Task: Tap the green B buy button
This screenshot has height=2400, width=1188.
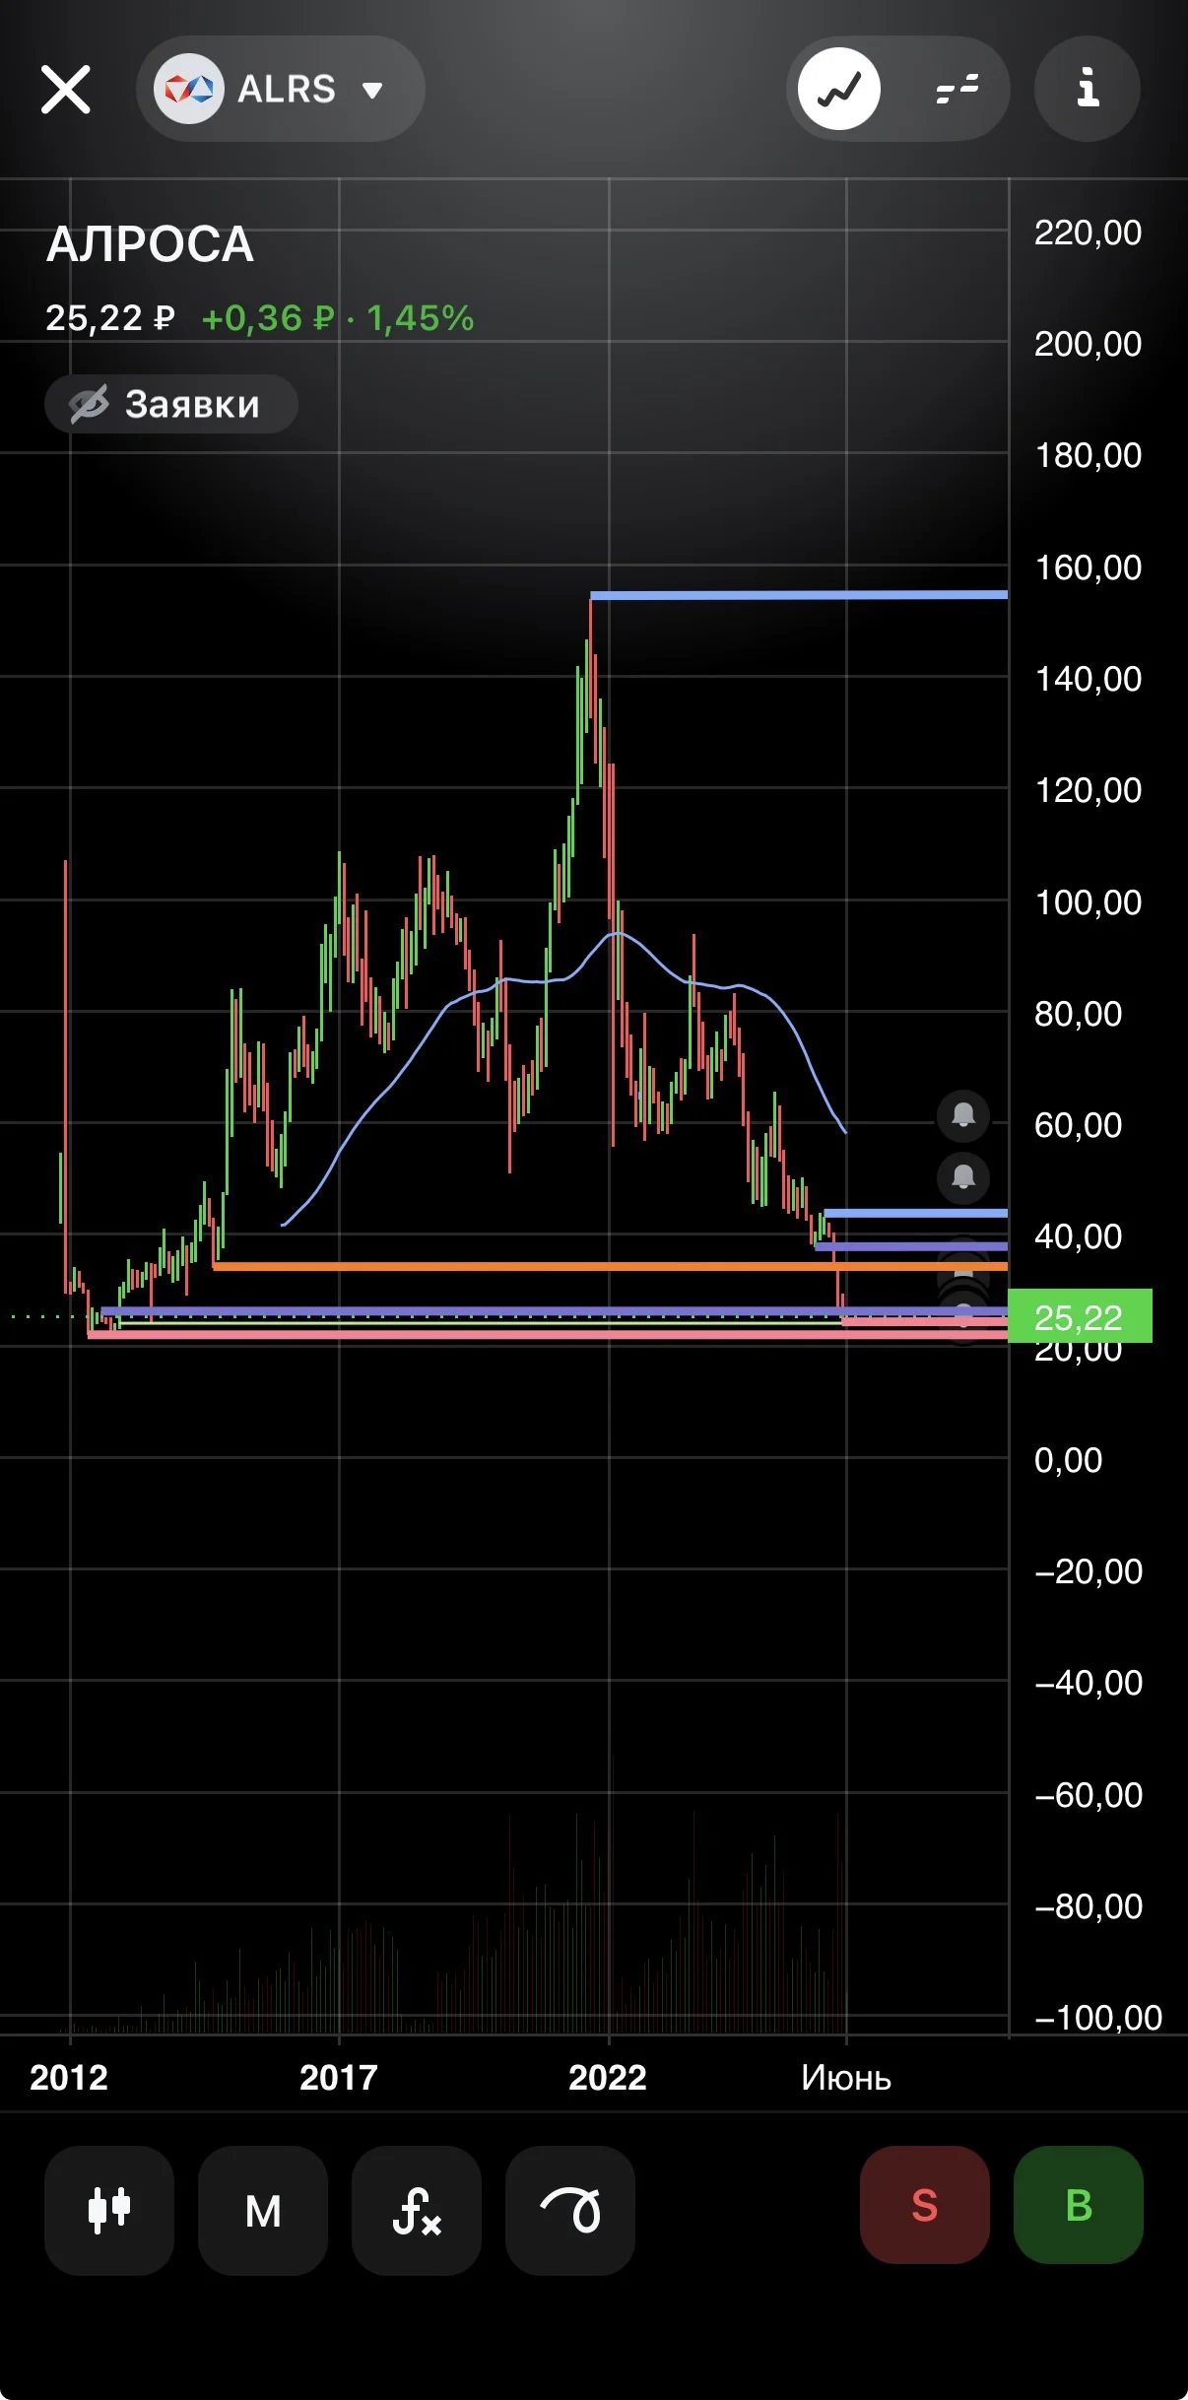Action: coord(1079,2205)
